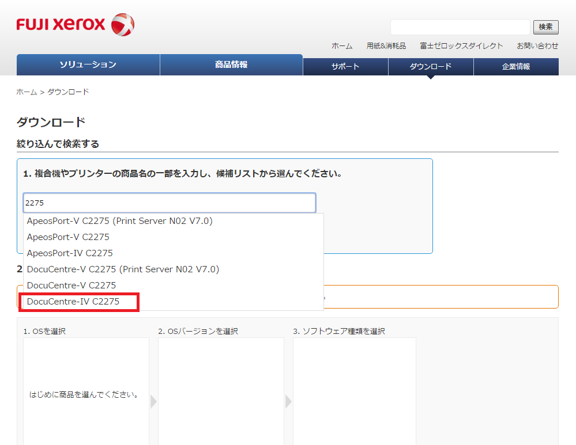Open the ダウンロード navigation tab
The image size is (576, 445).
click(431, 67)
